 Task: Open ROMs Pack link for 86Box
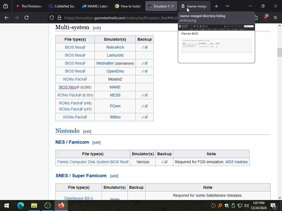pos(75,117)
